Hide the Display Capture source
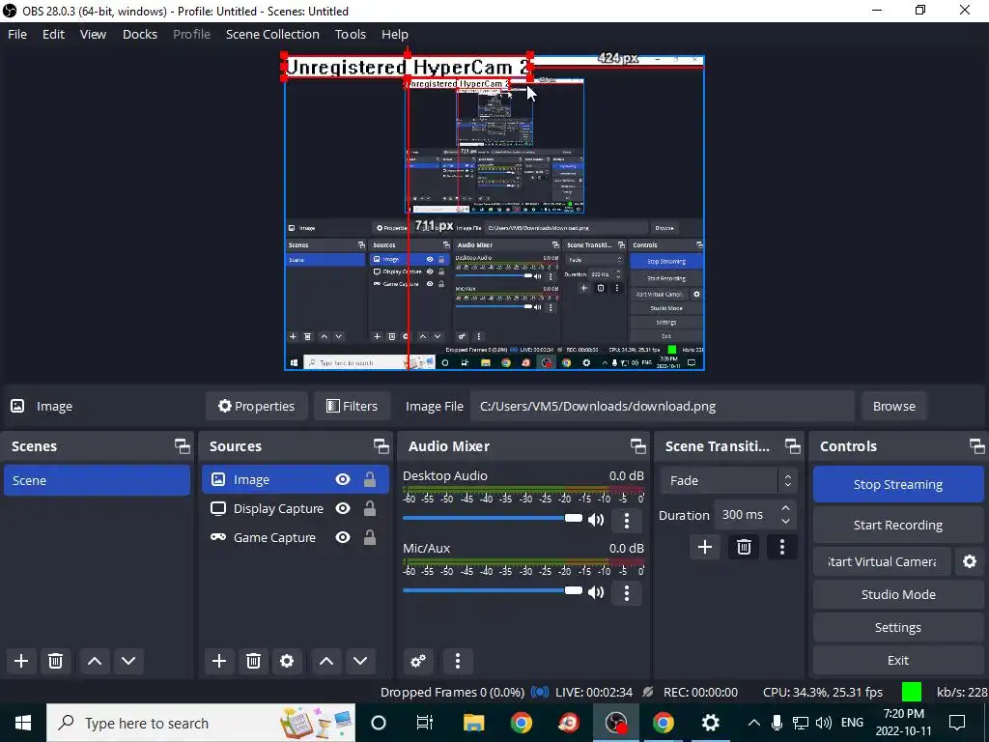Screen dimensions: 989x742 [x=343, y=508]
